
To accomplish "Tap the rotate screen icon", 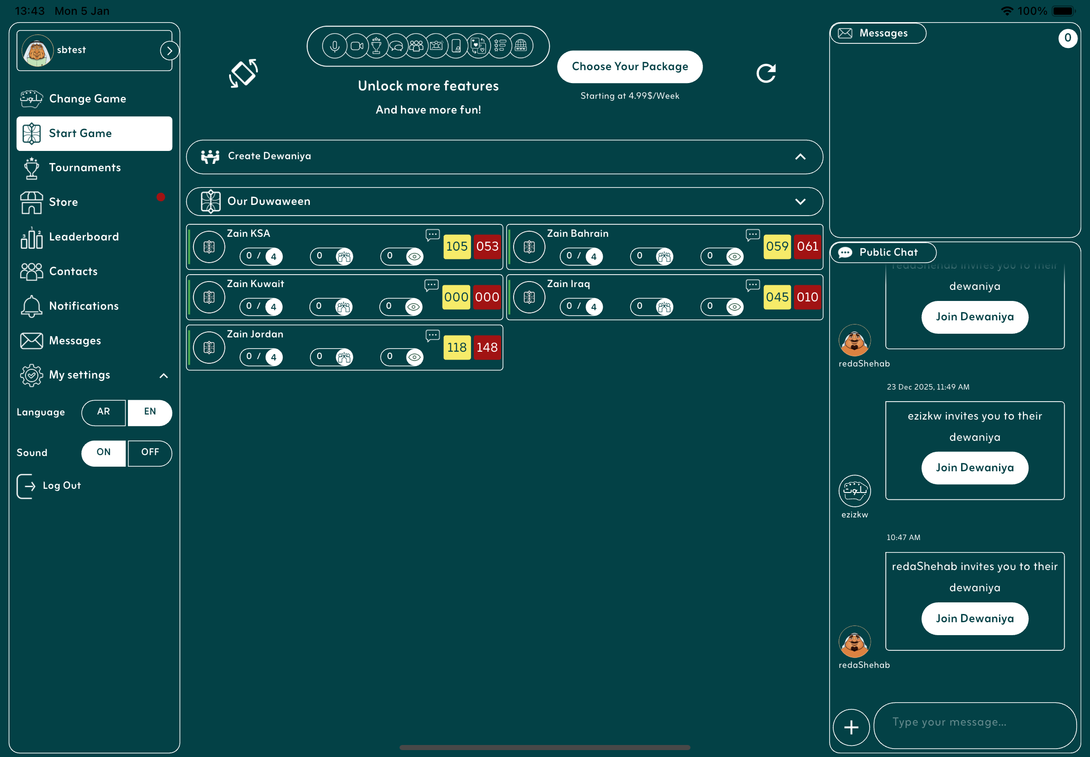I will point(243,73).
